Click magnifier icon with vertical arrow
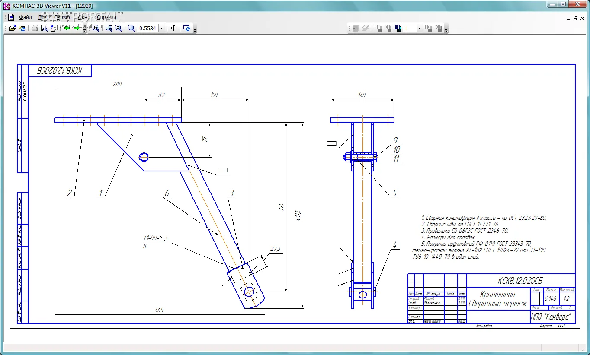The height and width of the screenshot is (355, 590). click(x=118, y=28)
